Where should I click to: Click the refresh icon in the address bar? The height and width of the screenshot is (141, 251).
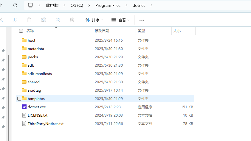coord(15,5)
